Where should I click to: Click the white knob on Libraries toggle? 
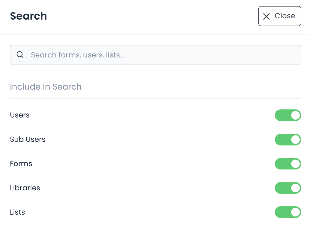tap(295, 188)
